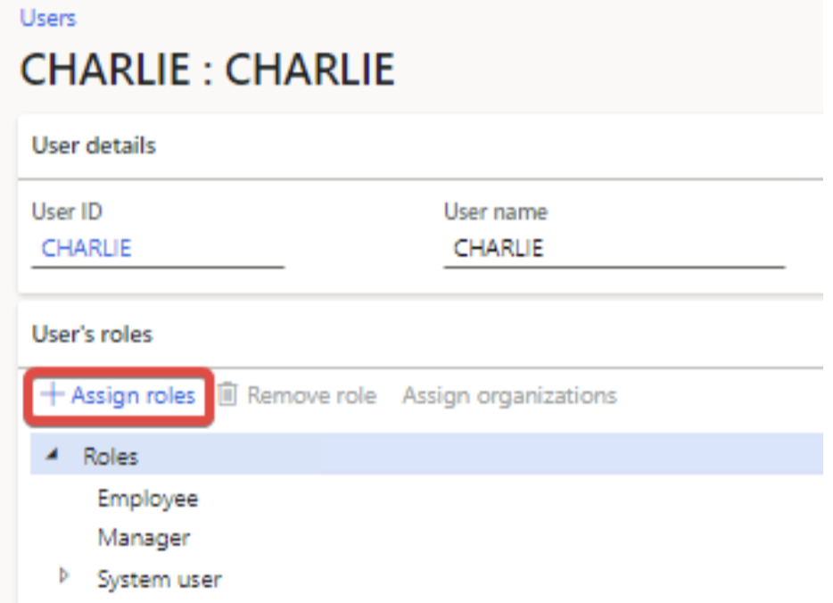Open the Users breadcrumb link
The height and width of the screenshot is (603, 833).
pos(48,17)
